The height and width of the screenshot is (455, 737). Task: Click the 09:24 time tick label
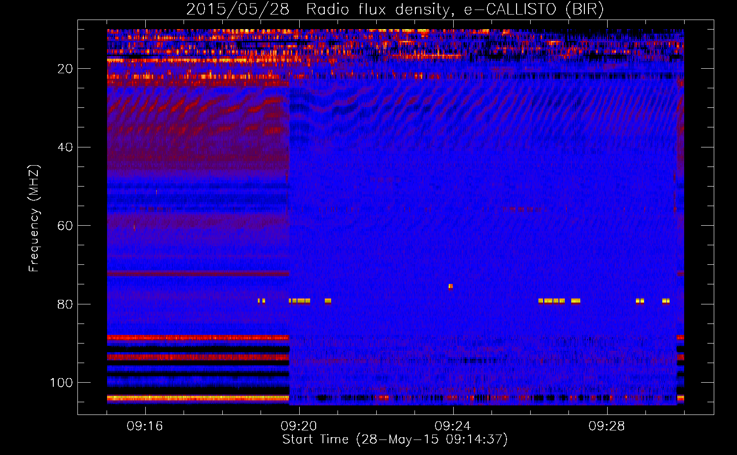pos(453,426)
